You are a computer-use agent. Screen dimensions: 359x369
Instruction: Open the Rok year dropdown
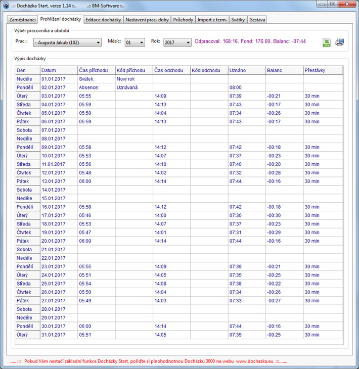[x=177, y=42]
